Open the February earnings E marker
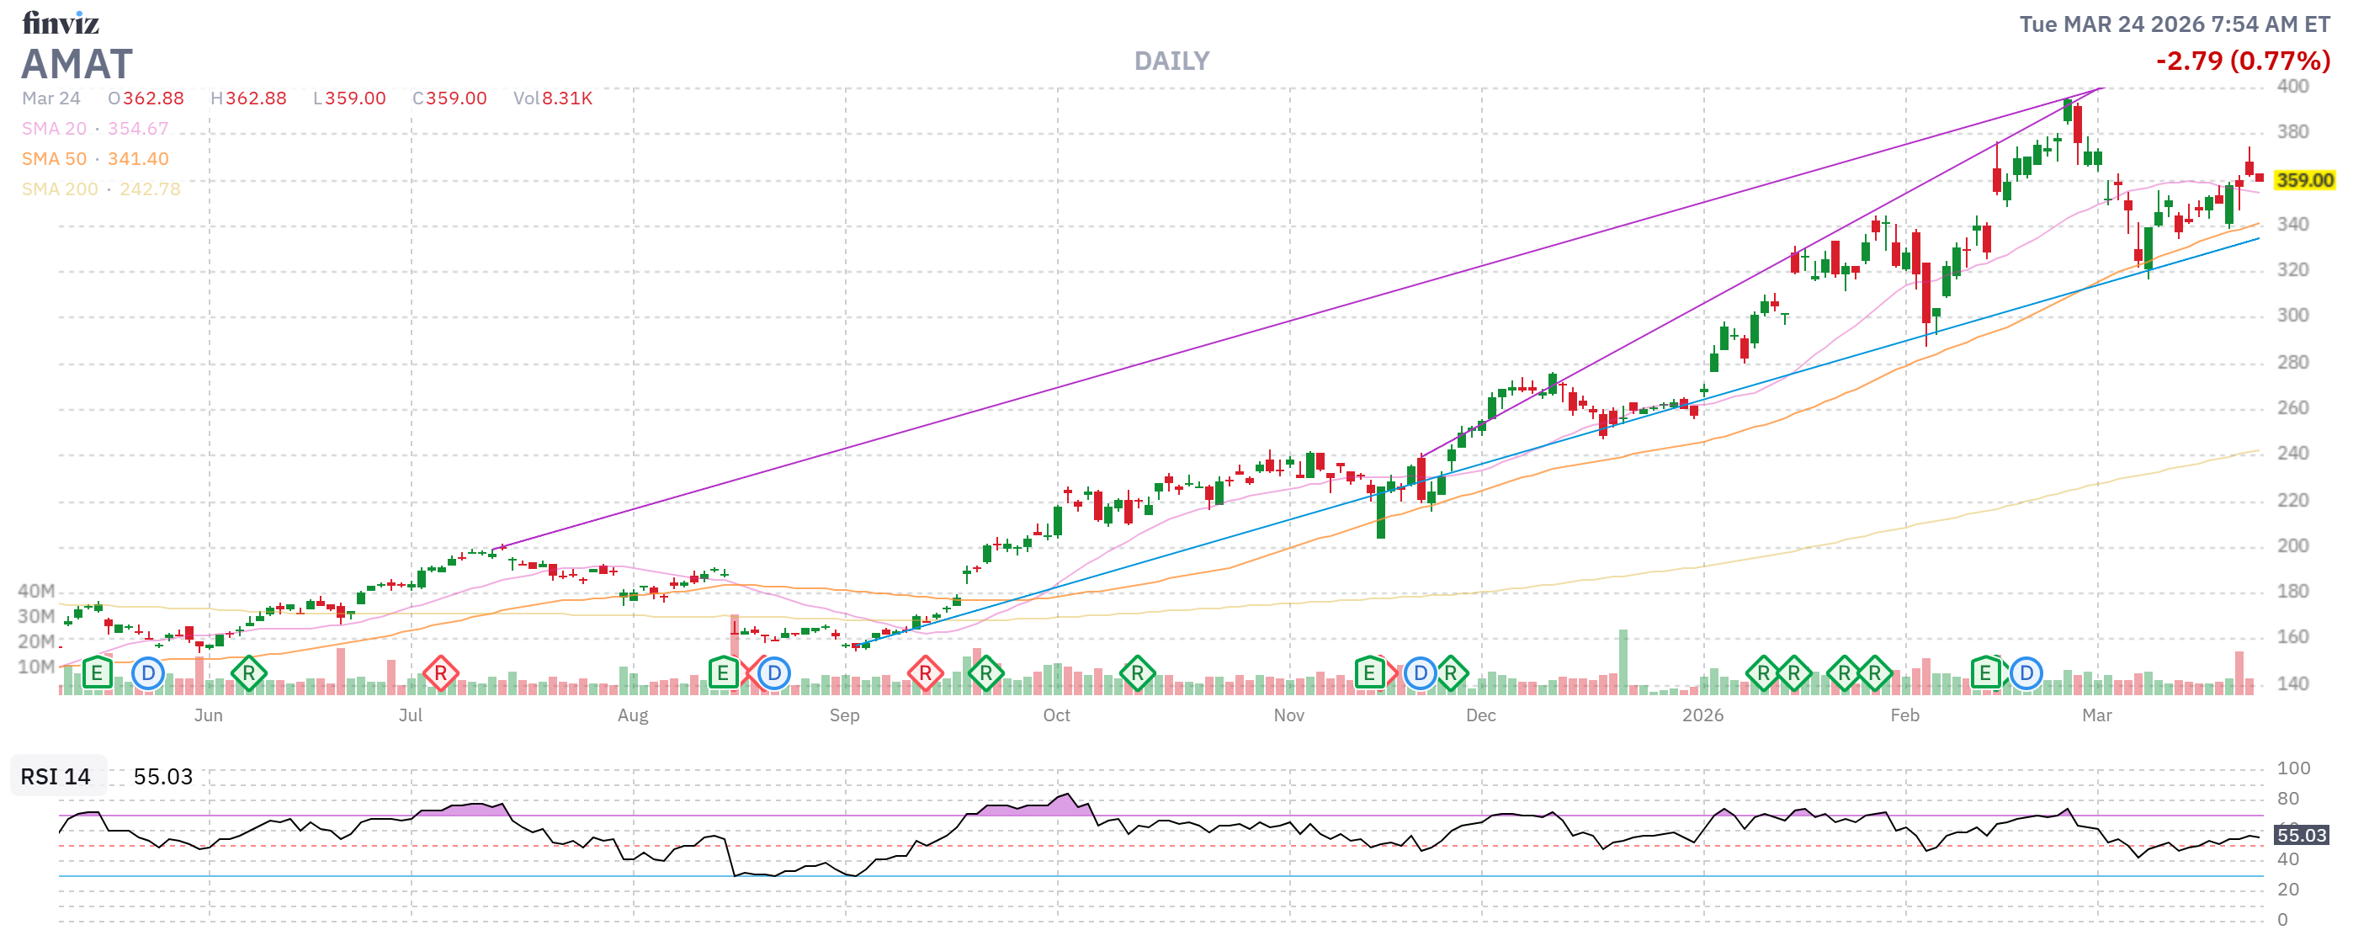The width and height of the screenshot is (2353, 946). [x=1985, y=674]
